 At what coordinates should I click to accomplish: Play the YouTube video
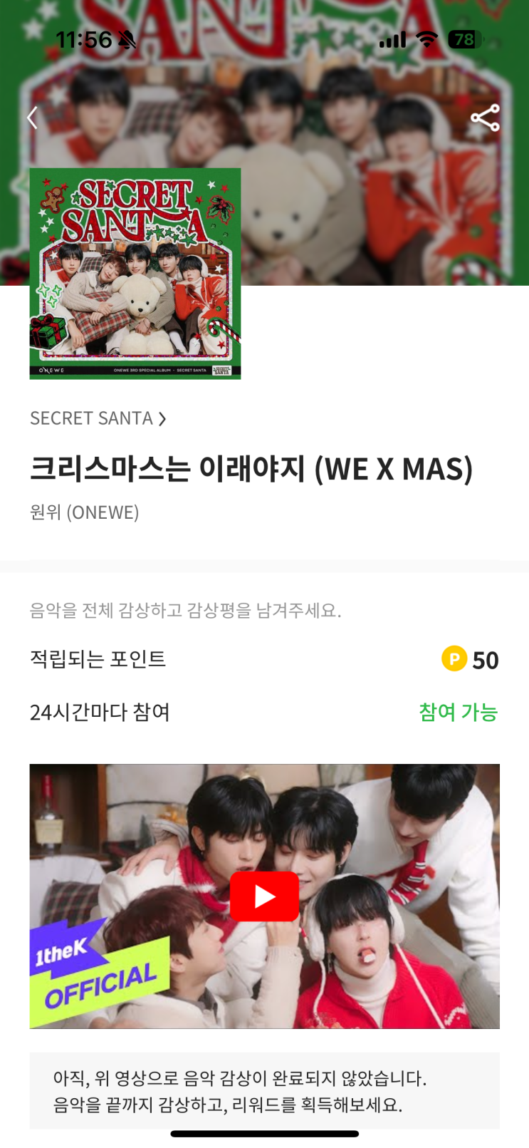tap(264, 896)
